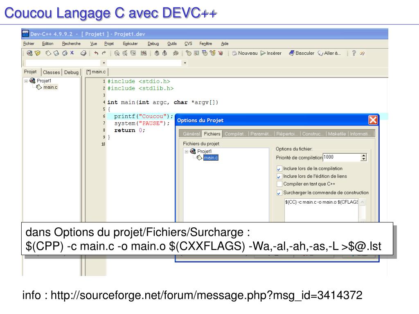Click the undo arrow icon
The height and width of the screenshot is (314, 419).
point(96,53)
